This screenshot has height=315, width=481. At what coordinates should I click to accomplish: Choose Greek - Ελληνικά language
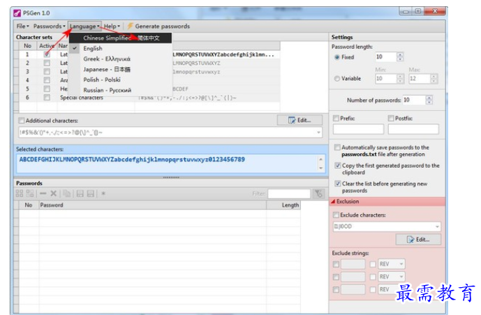click(120, 59)
